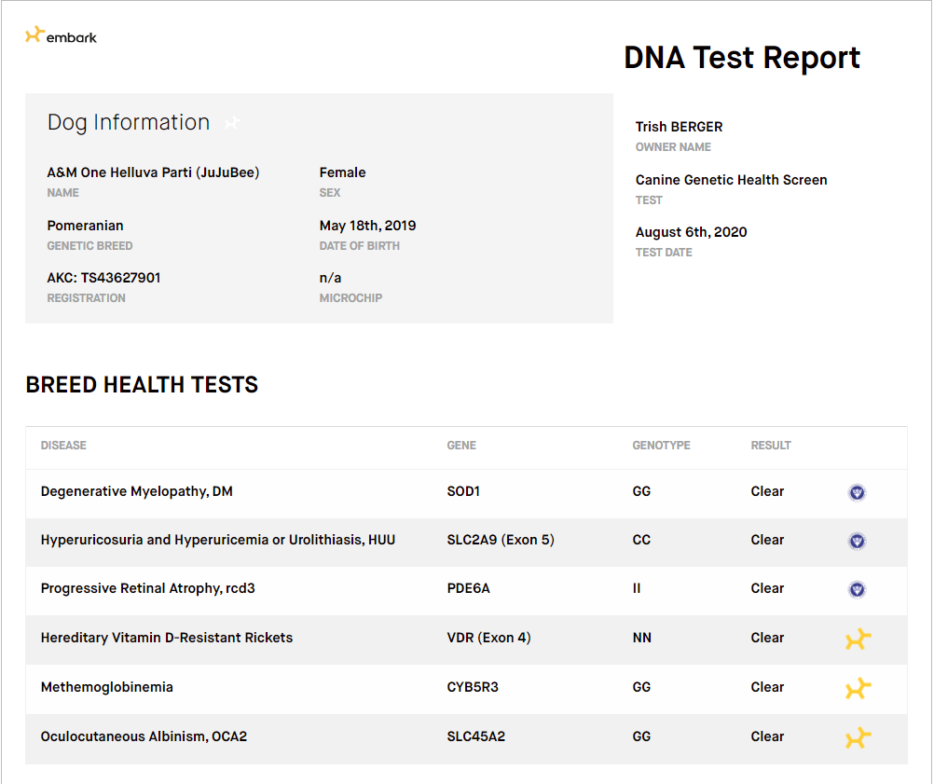Click the OWNER NAME label
934x784 pixels.
(x=673, y=147)
